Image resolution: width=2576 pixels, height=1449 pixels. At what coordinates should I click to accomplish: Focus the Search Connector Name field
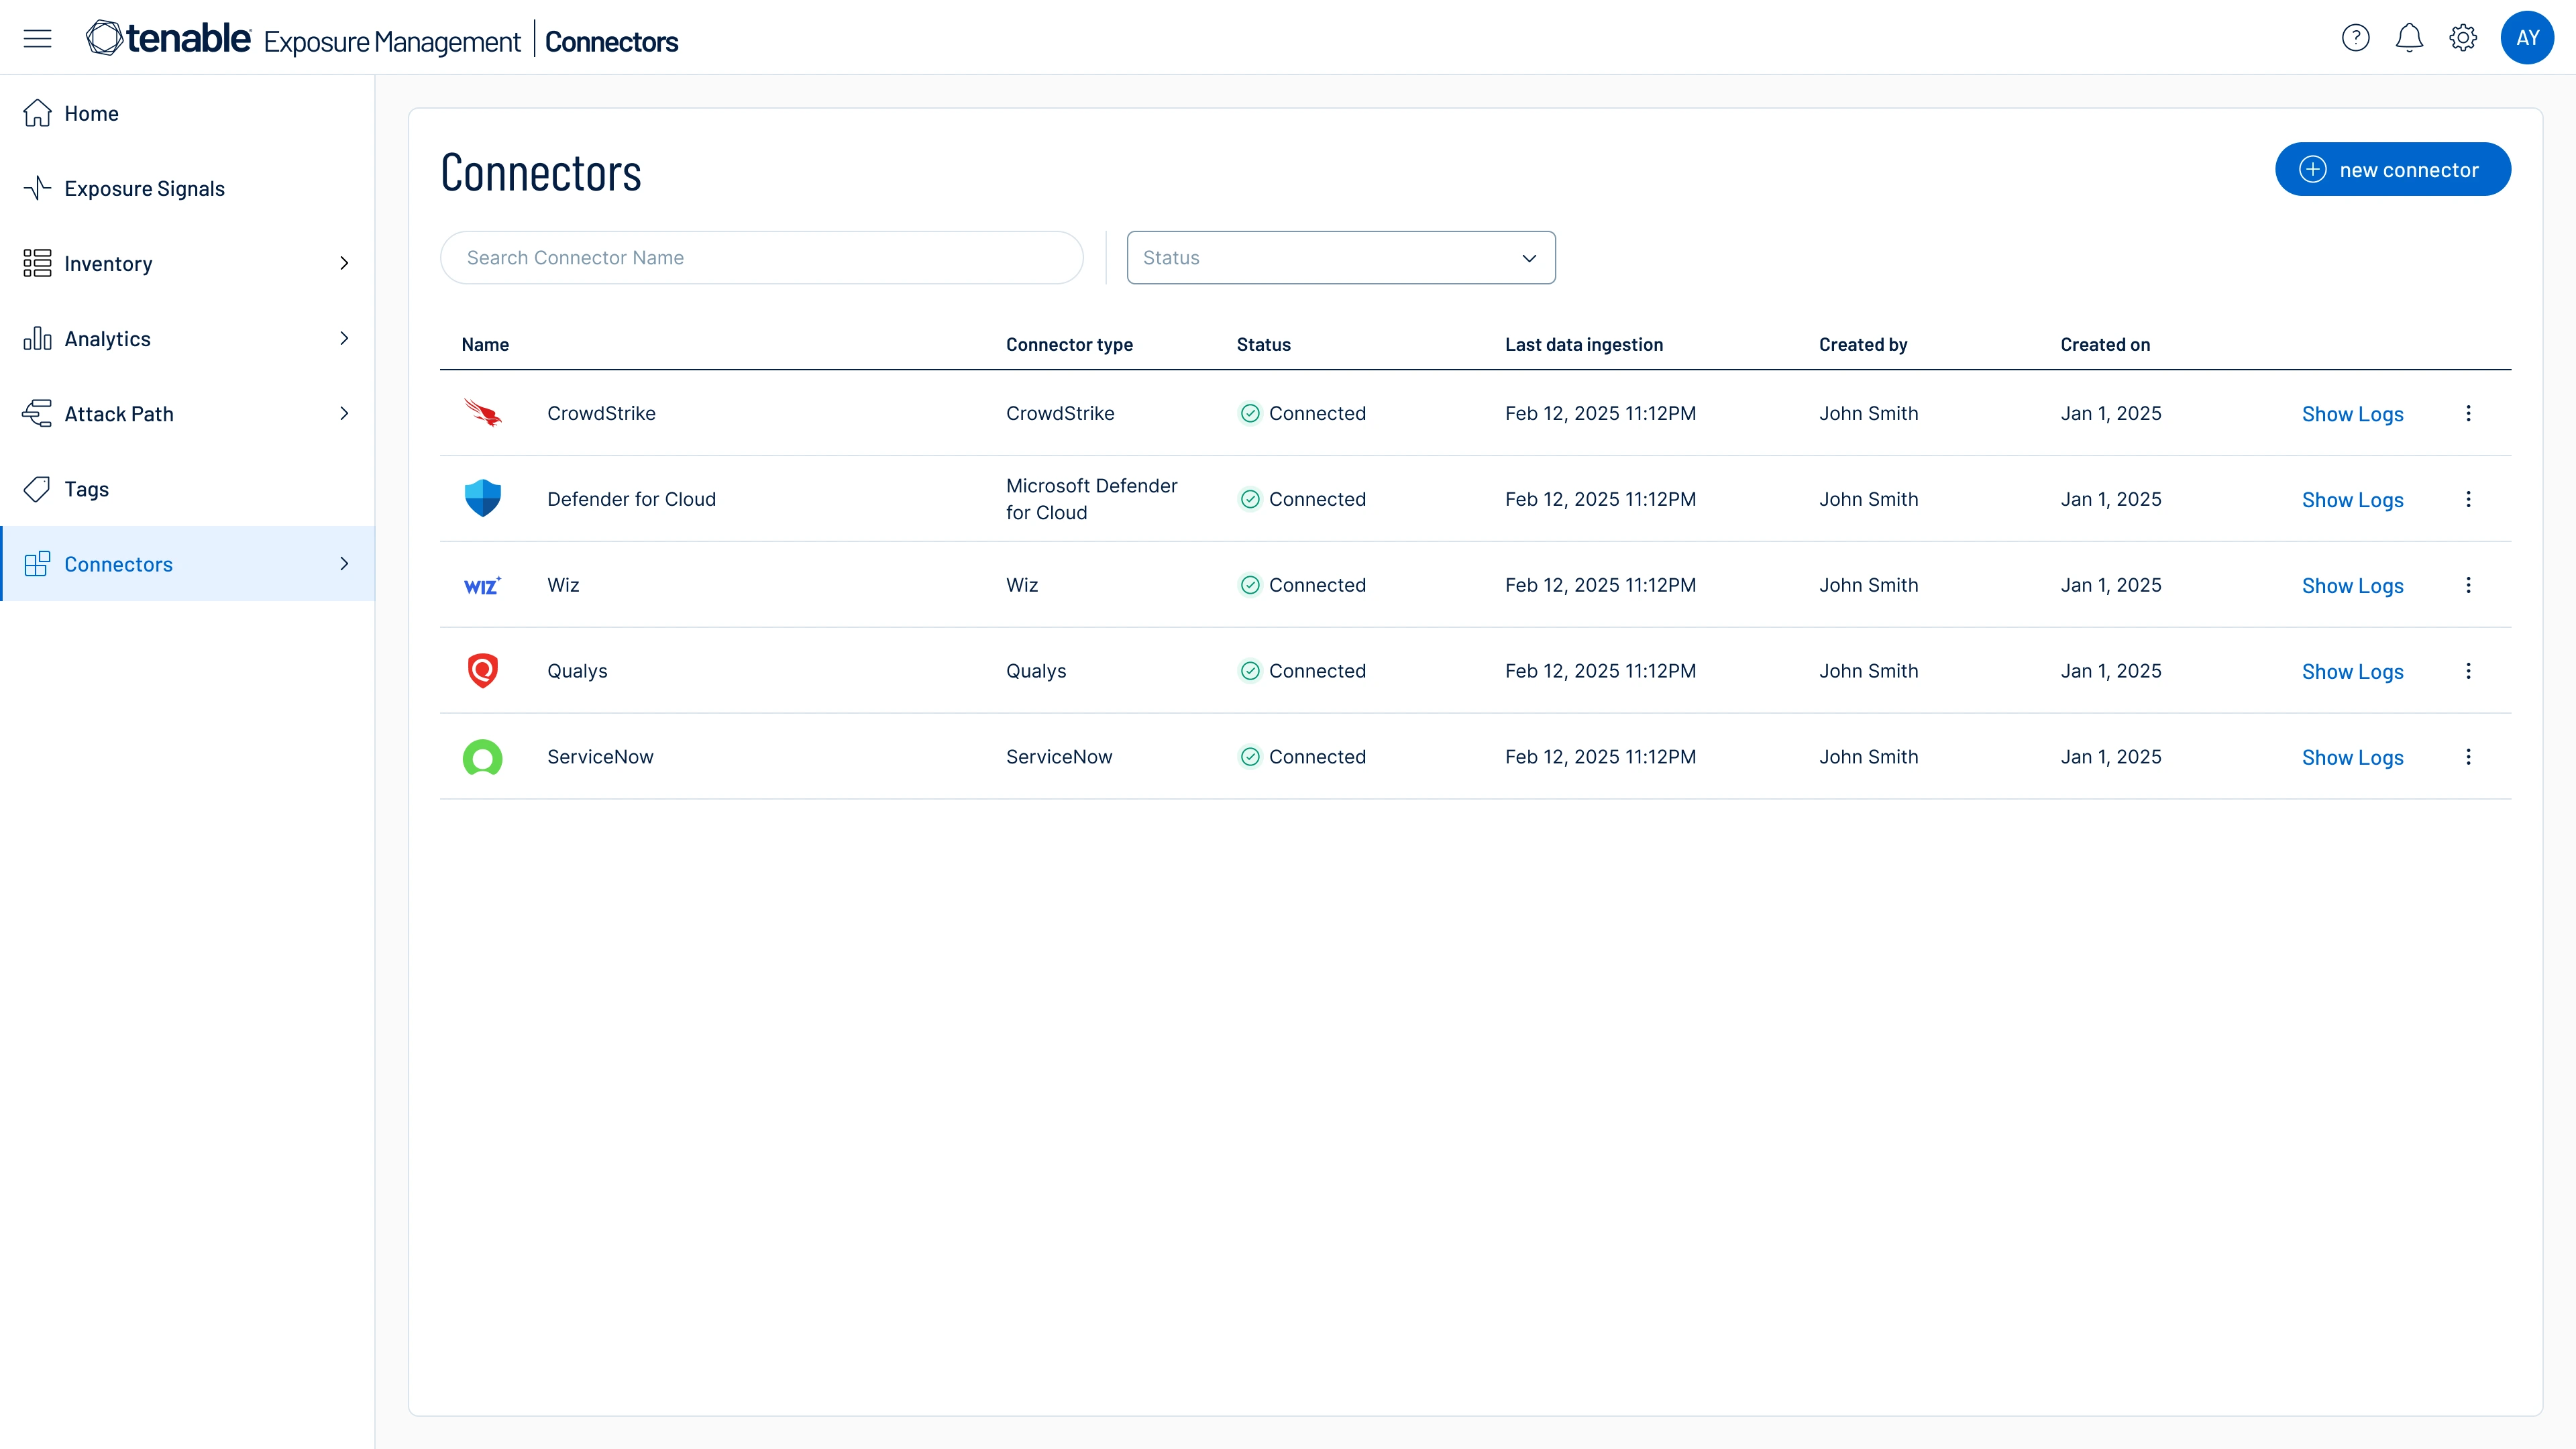tap(761, 257)
